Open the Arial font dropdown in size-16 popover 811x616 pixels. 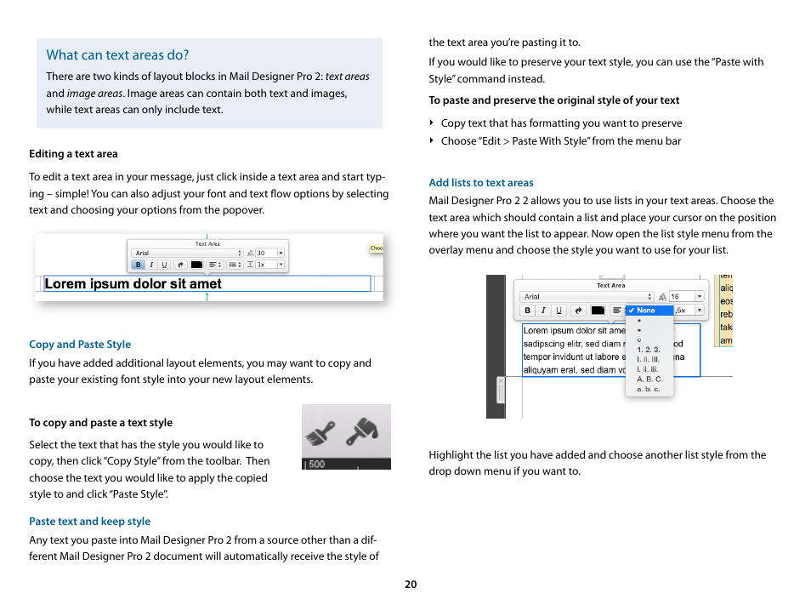[x=587, y=297]
